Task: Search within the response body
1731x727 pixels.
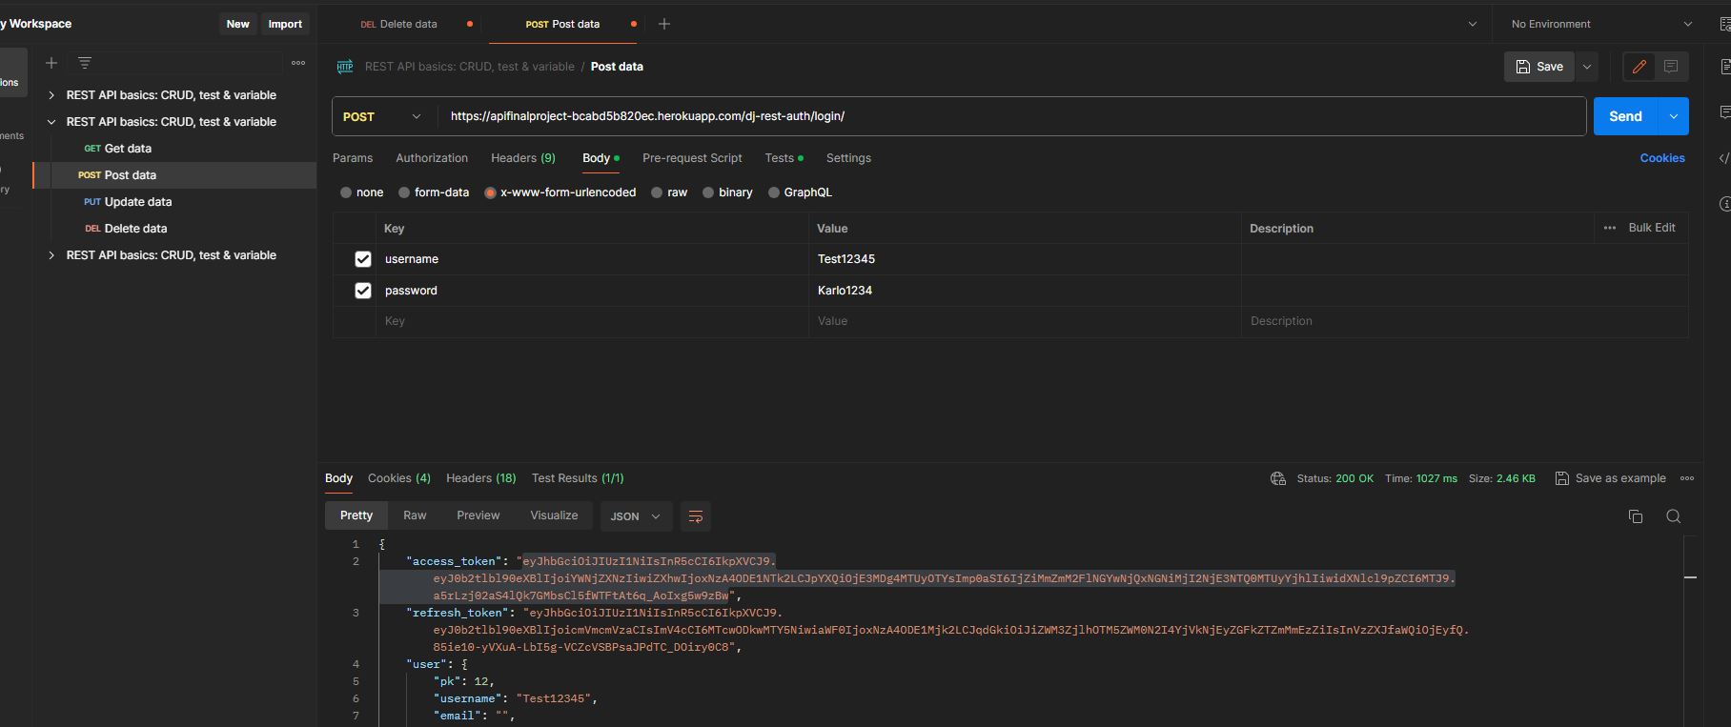Action: 1673,516
